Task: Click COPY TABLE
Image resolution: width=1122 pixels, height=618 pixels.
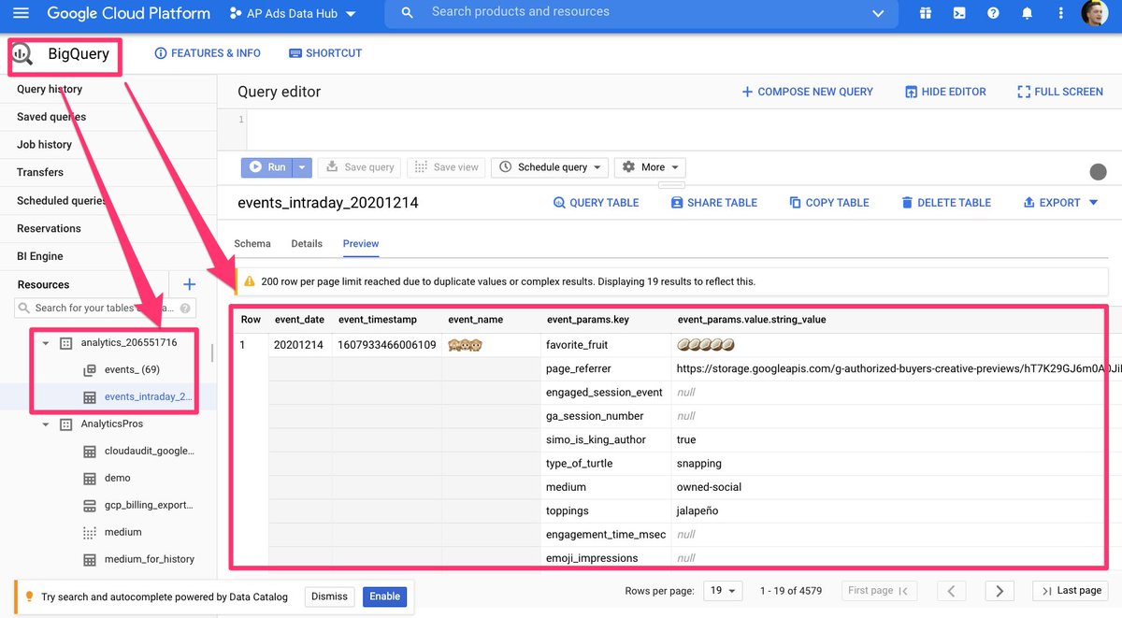Action: (829, 203)
